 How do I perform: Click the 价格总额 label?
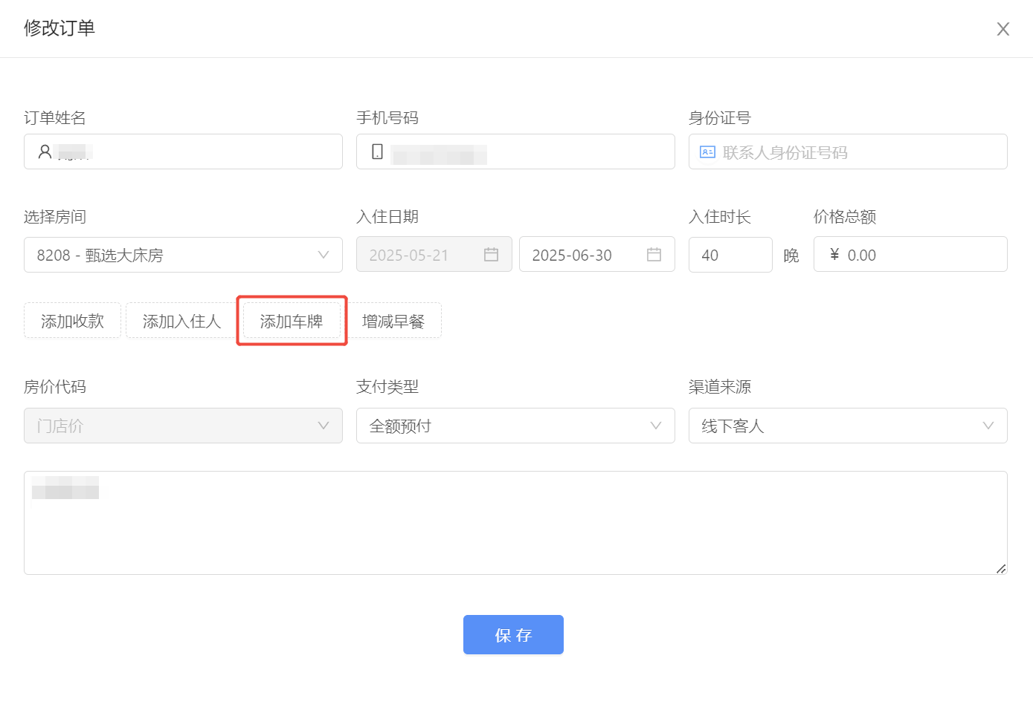click(x=845, y=216)
